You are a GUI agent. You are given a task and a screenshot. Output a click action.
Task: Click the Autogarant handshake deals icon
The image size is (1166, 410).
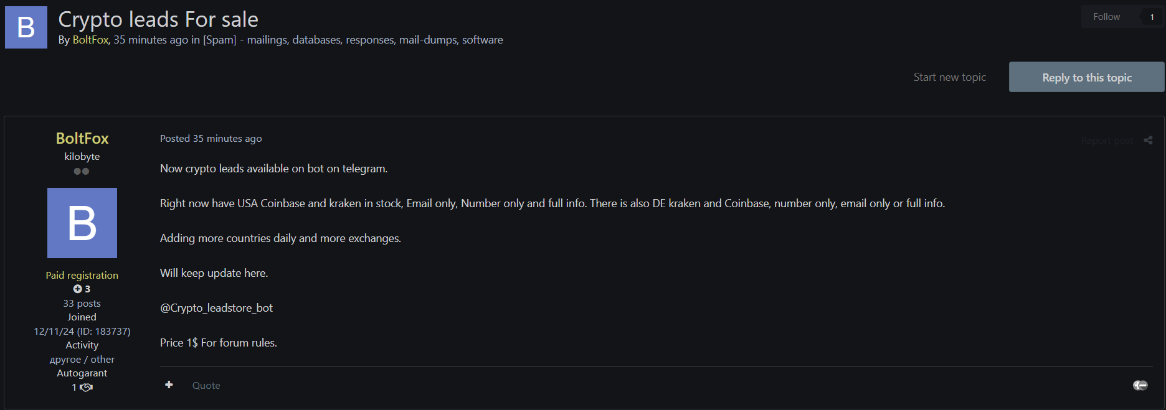86,388
